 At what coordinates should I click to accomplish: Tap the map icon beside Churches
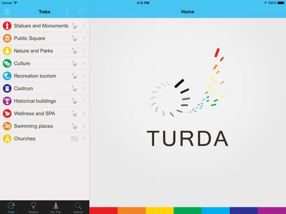pyautogui.click(x=74, y=139)
